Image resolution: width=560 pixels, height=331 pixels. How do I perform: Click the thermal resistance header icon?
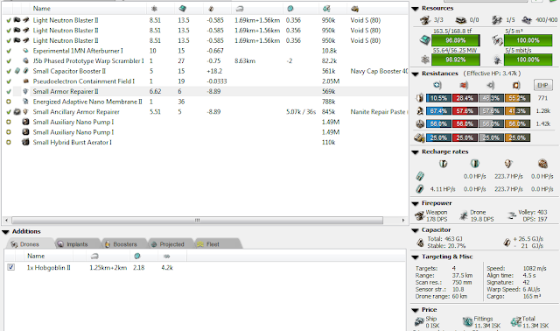tap(464, 85)
